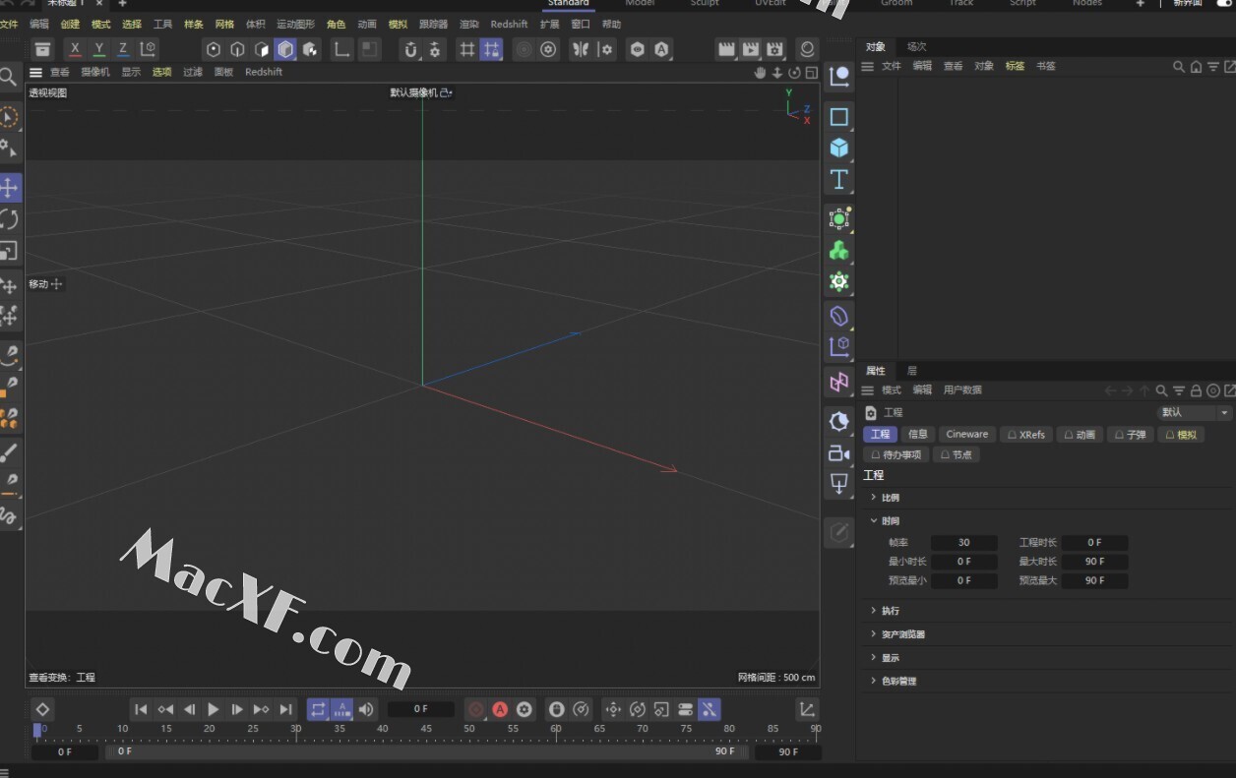Image resolution: width=1236 pixels, height=778 pixels.
Task: Switch to the 层 tab
Action: 912,371
